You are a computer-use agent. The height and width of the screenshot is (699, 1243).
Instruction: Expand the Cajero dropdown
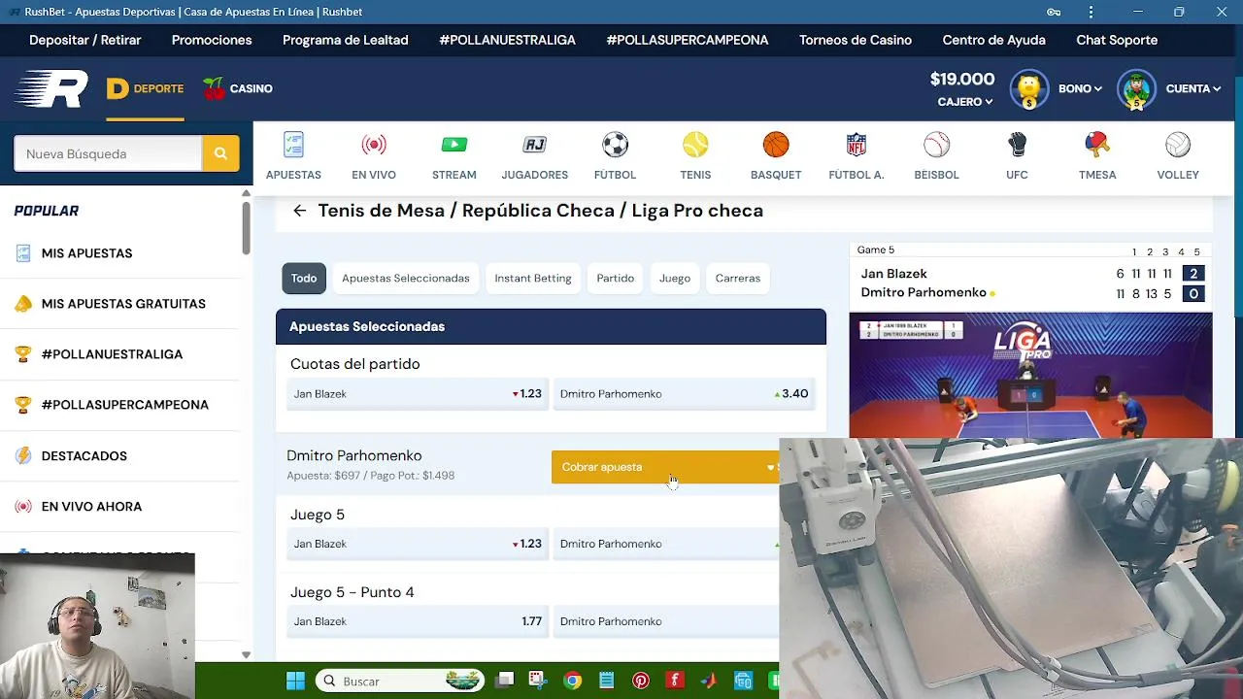(x=965, y=102)
